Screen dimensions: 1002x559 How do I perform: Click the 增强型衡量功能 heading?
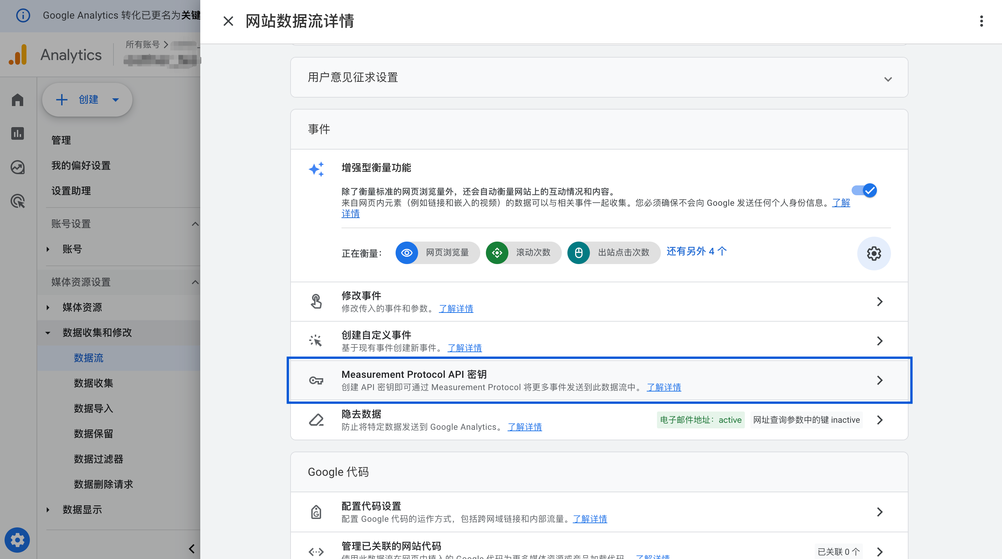pyautogui.click(x=376, y=167)
